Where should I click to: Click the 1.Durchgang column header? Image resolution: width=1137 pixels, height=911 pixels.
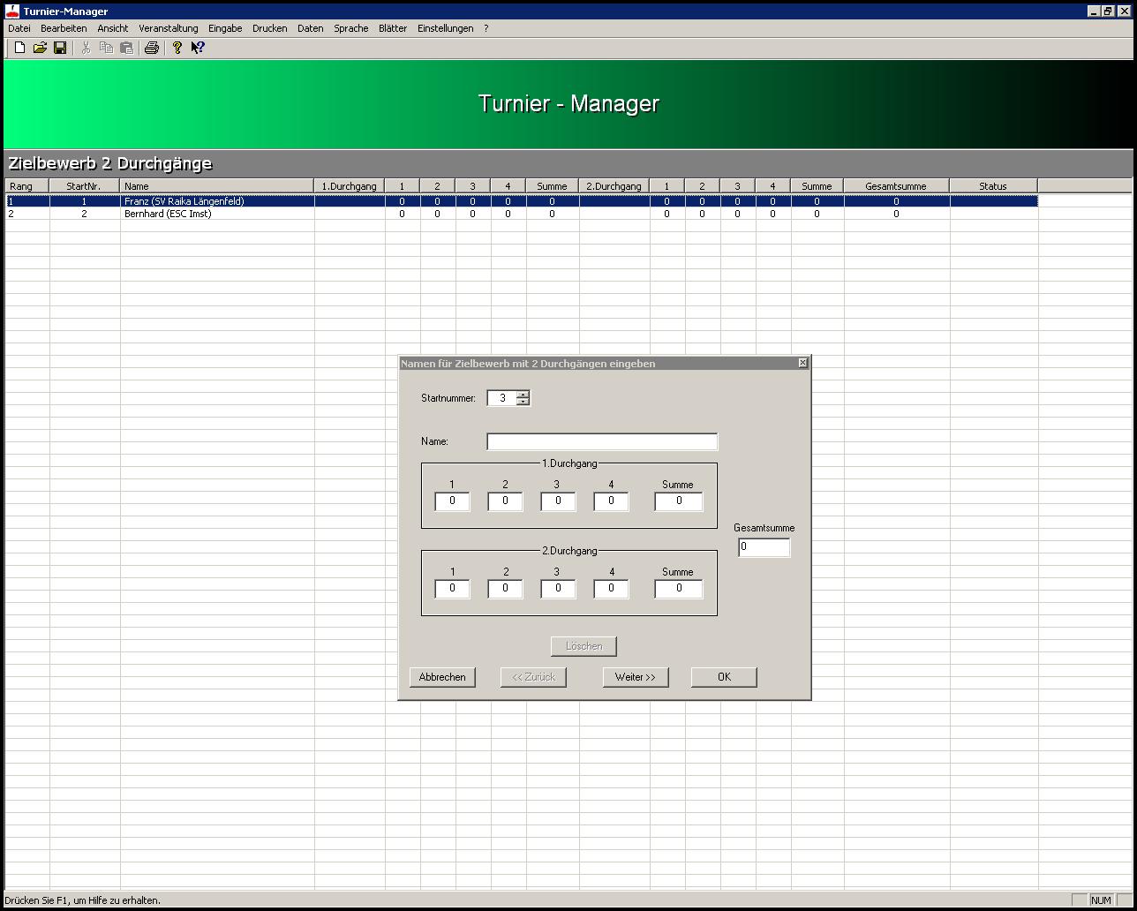350,186
